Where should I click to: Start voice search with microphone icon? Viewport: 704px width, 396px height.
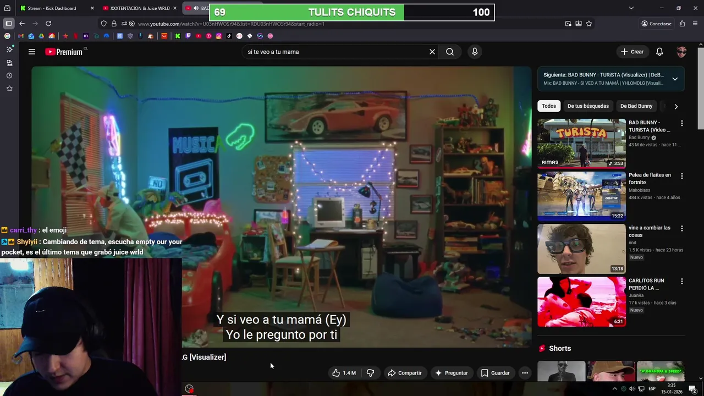(475, 52)
